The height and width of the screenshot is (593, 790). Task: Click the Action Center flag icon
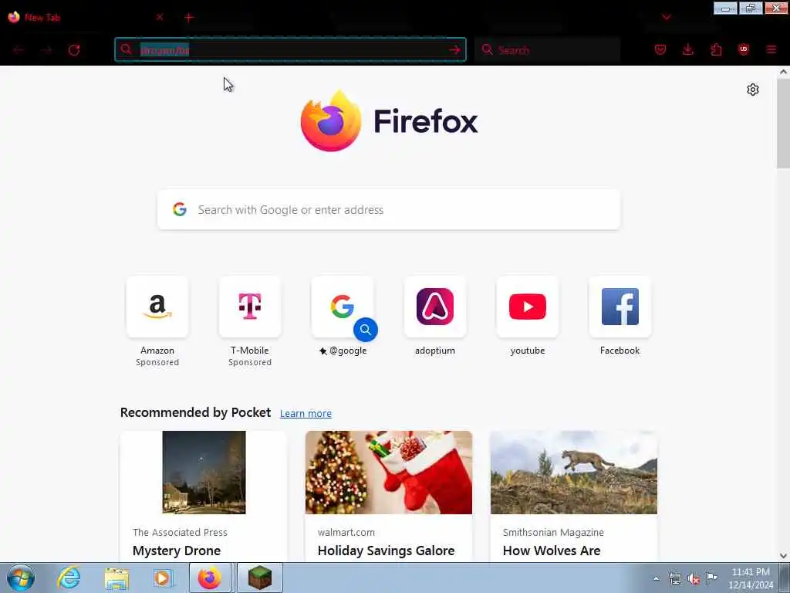click(711, 578)
